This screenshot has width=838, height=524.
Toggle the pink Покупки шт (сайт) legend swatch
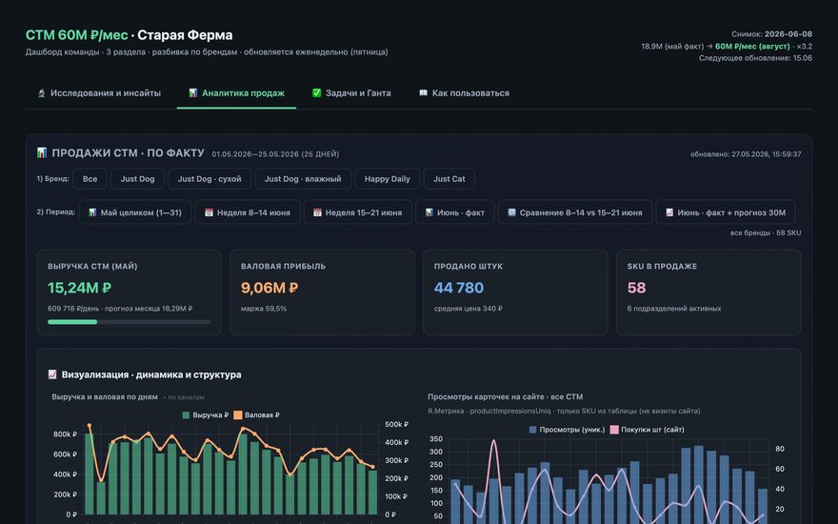[614, 430]
